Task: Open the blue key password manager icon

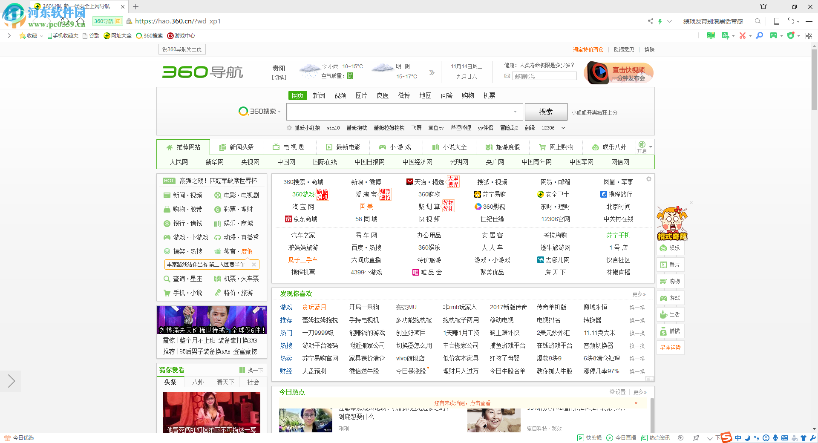Action: click(759, 36)
